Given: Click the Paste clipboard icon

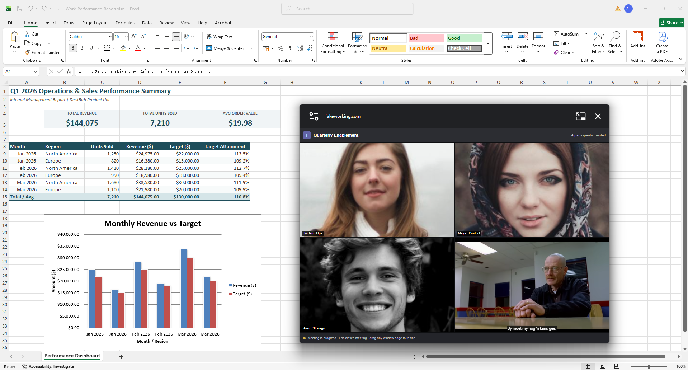Looking at the screenshot, I should pyautogui.click(x=15, y=37).
